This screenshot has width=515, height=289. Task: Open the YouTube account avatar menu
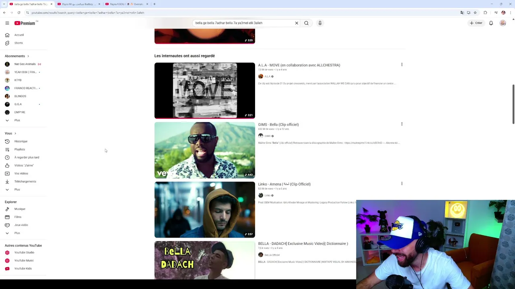[503, 23]
